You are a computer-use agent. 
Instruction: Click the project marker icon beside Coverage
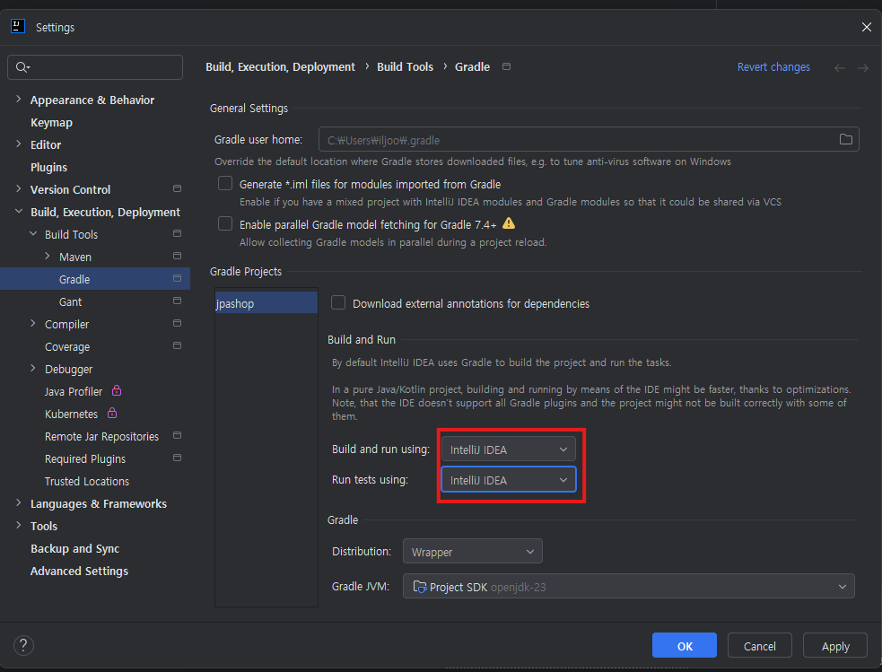pos(177,345)
